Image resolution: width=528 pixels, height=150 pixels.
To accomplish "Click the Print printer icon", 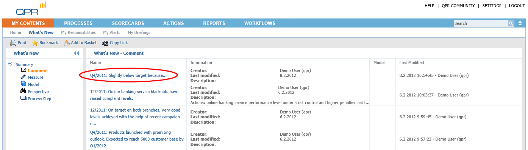I will point(13,43).
